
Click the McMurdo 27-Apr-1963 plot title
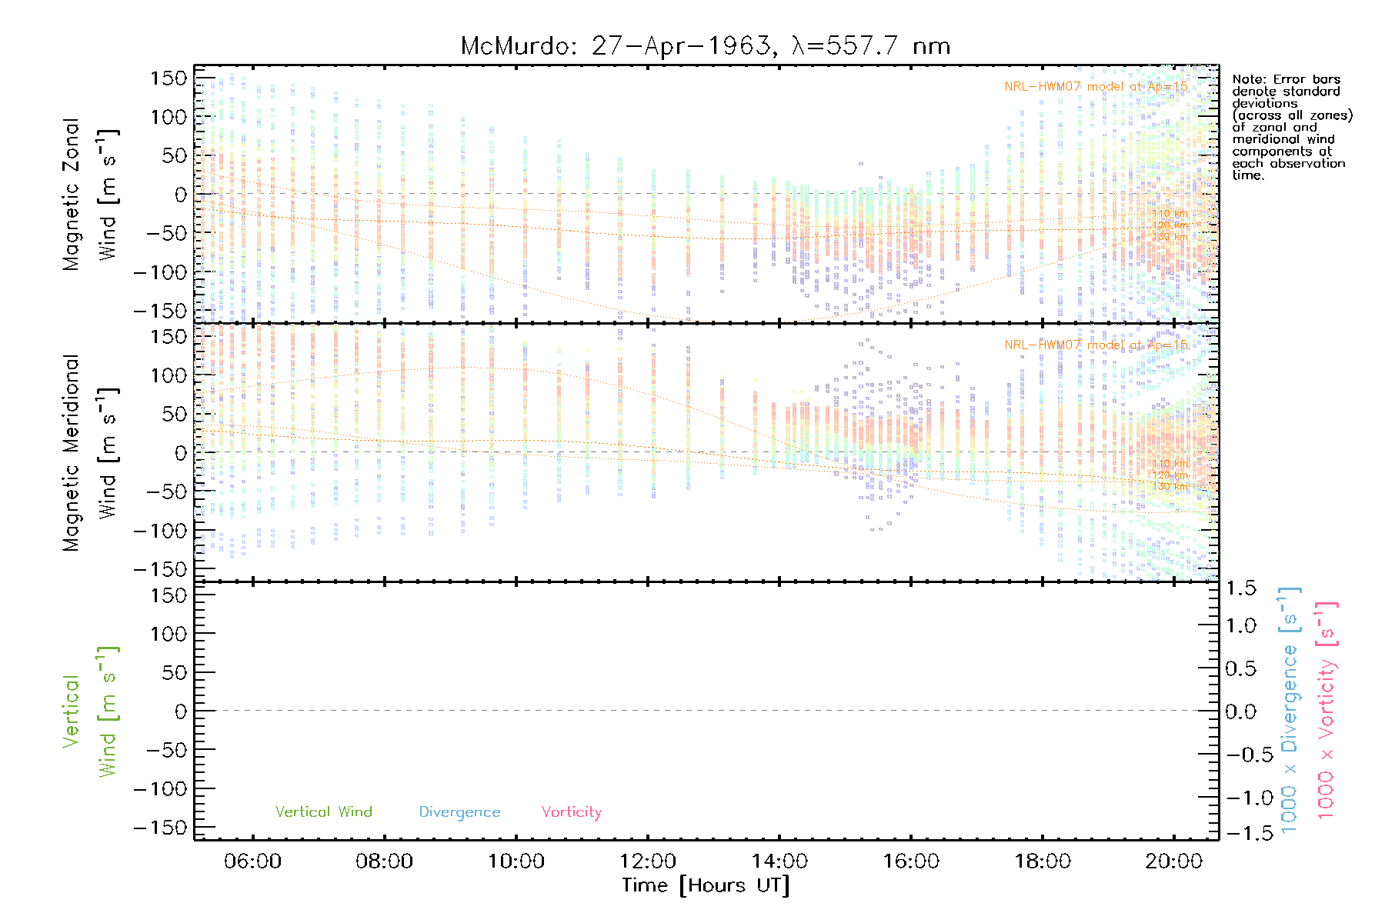705,46
